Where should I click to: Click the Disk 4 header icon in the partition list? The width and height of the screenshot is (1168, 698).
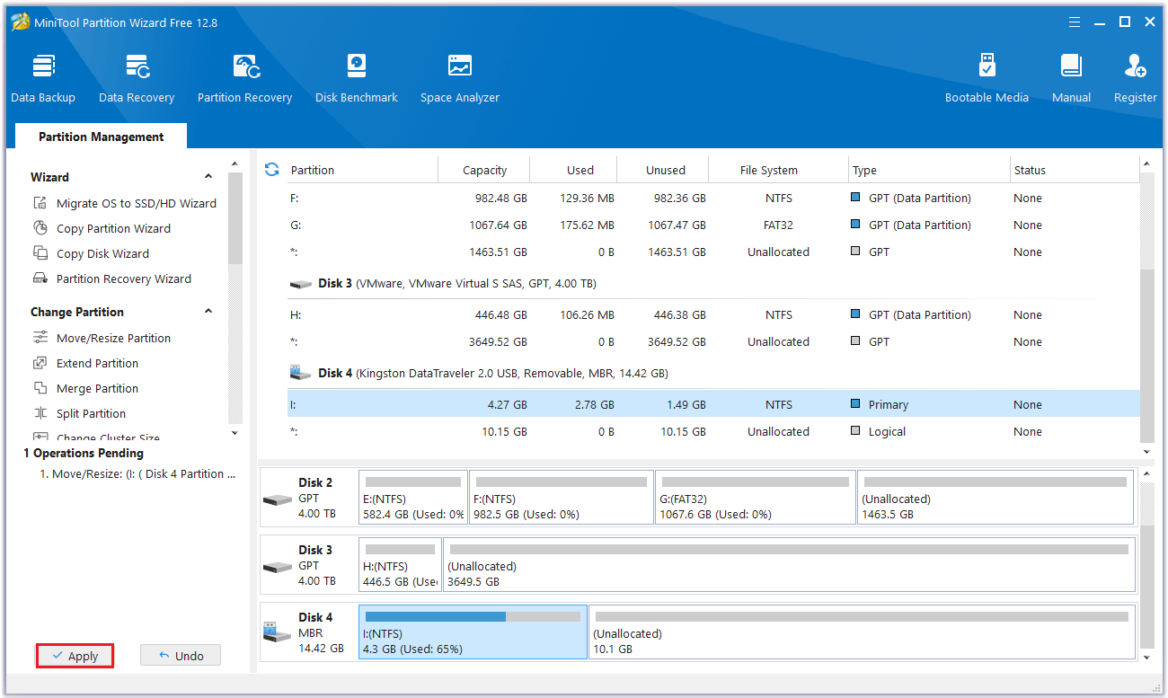(x=300, y=373)
